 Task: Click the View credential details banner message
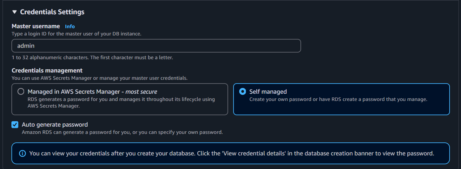232,153
